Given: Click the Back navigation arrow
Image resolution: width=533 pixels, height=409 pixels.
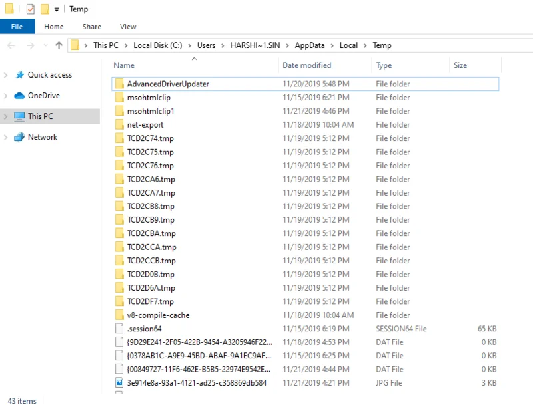Looking at the screenshot, I should (12, 45).
